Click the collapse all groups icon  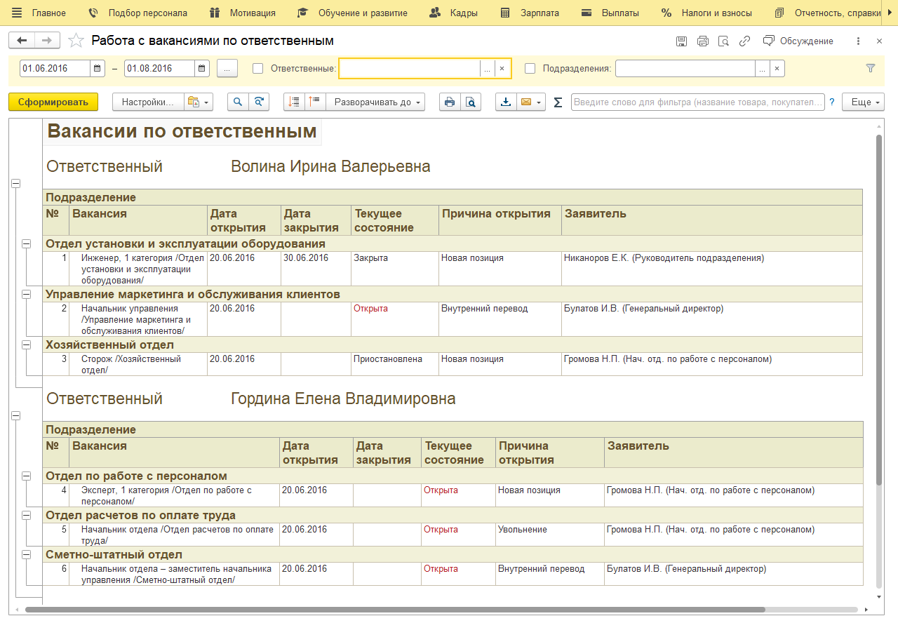315,102
